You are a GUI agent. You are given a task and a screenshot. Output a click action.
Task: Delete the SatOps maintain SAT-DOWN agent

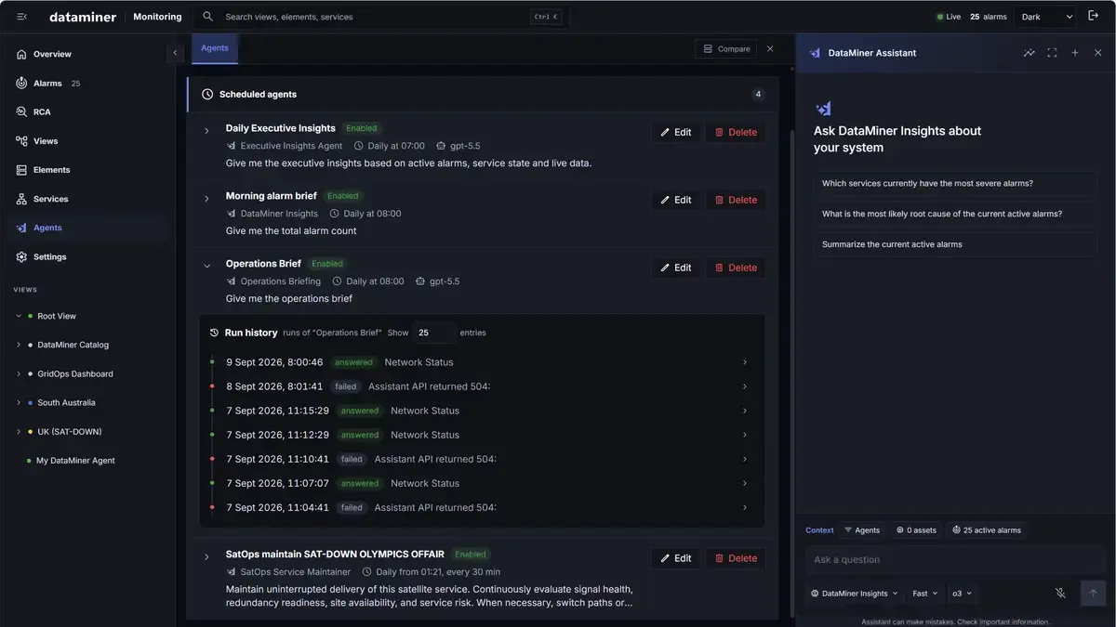pos(736,558)
